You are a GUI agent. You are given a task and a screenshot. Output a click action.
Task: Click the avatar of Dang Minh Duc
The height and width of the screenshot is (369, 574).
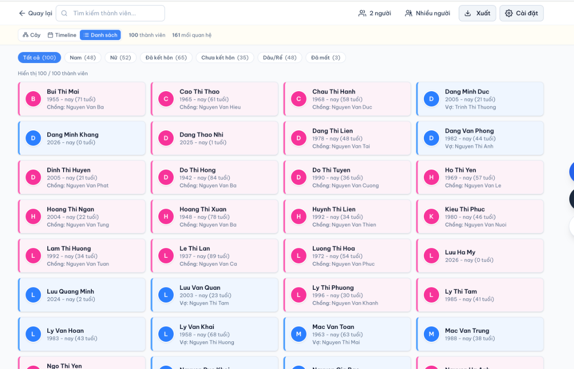point(431,99)
